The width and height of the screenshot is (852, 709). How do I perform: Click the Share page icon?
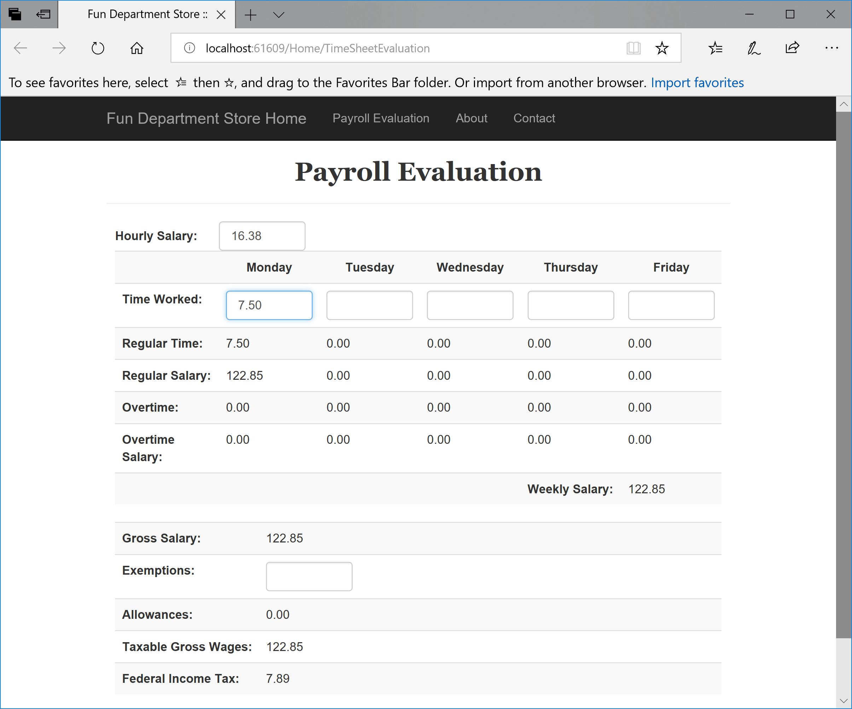click(792, 48)
